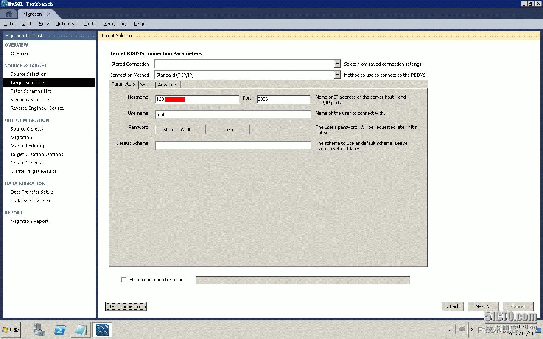Select the Migration step in sidebar
This screenshot has height=339, width=543.
21,137
